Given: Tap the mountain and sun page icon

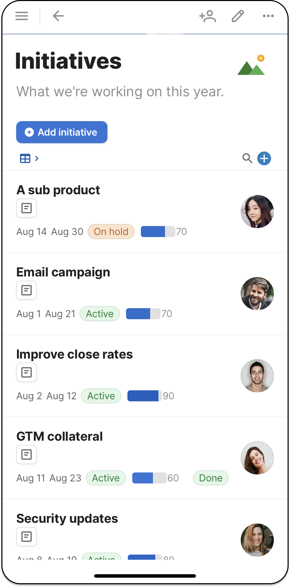Looking at the screenshot, I should click(x=251, y=65).
